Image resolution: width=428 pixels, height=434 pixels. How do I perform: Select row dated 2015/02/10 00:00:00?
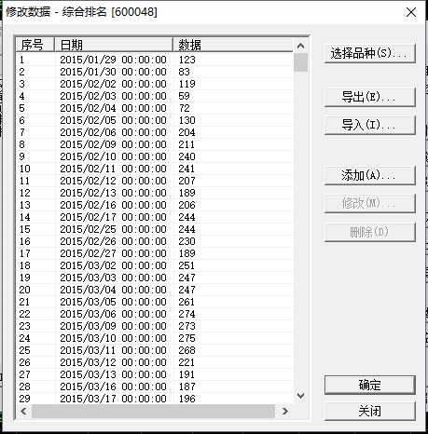tap(155, 156)
